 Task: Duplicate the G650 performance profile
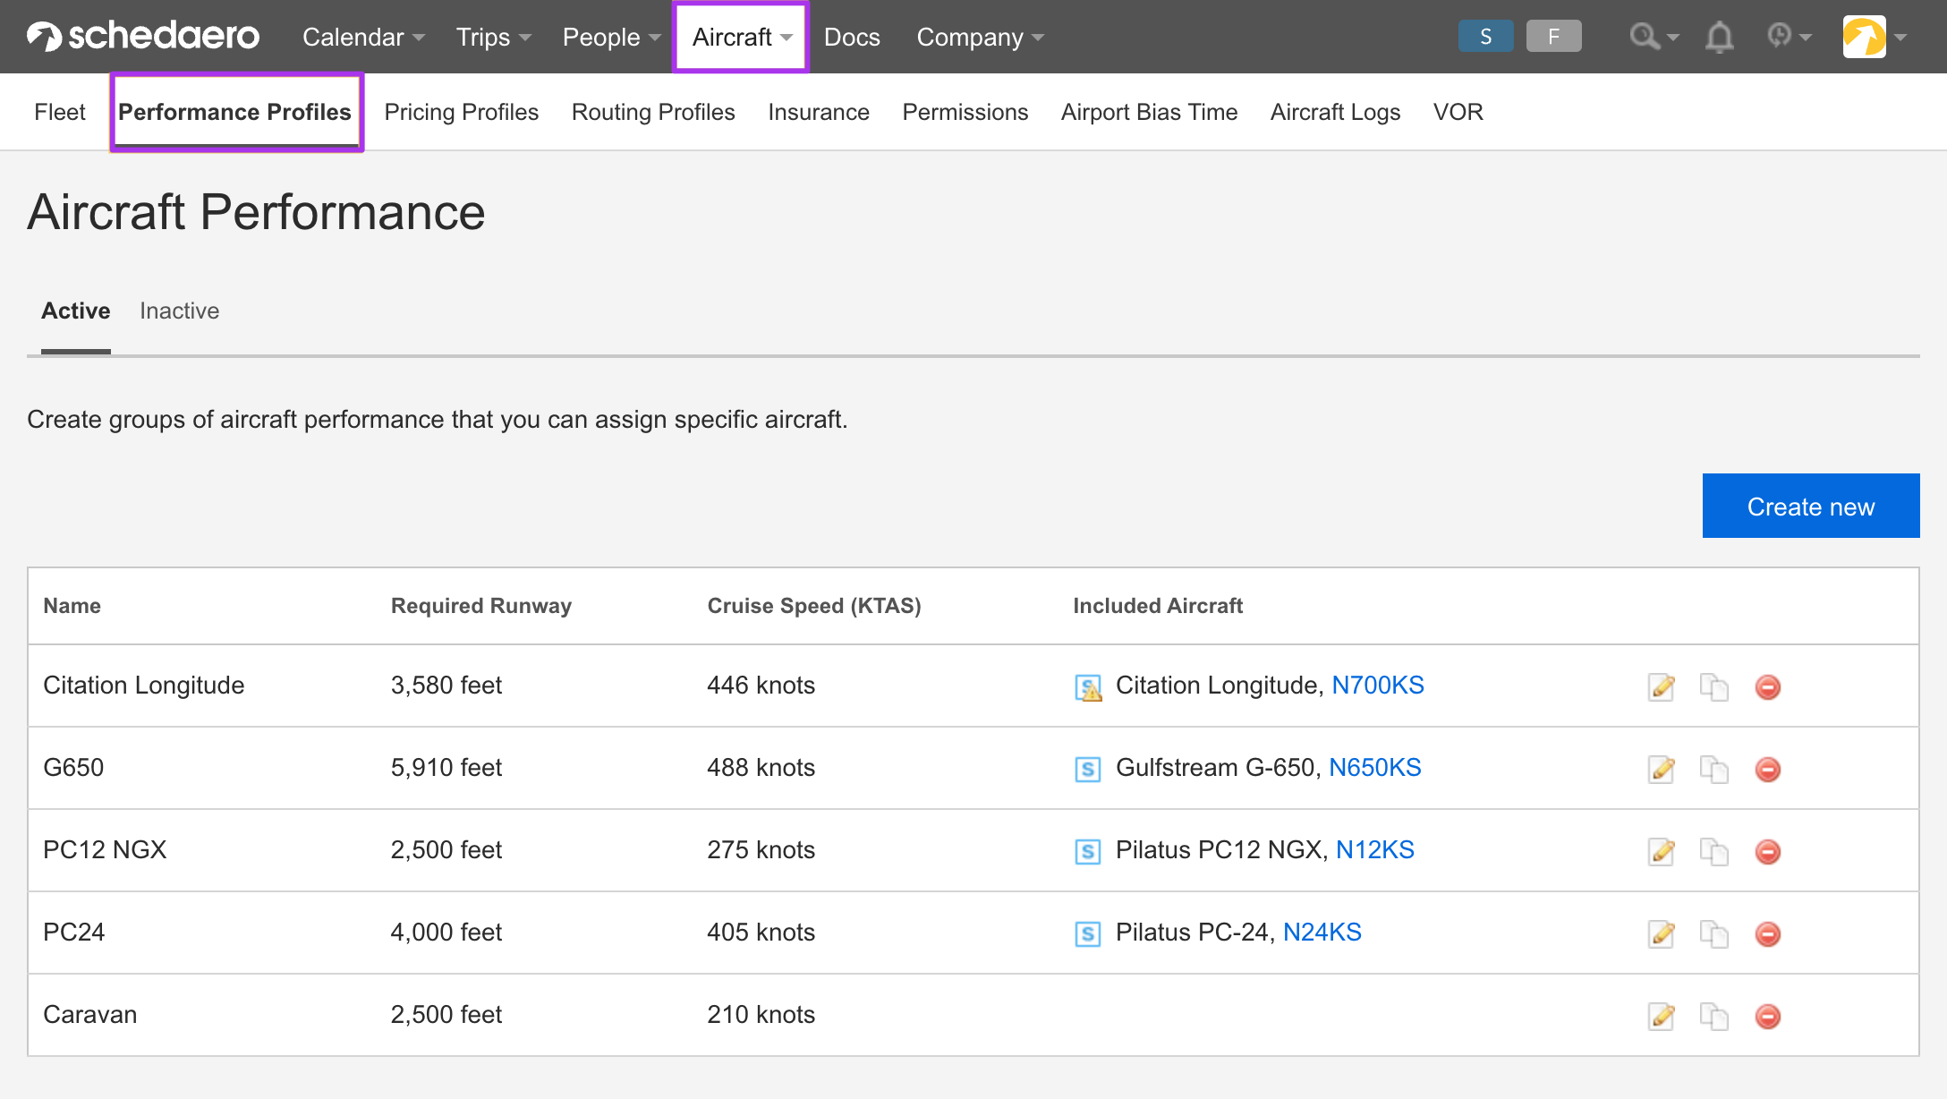(x=1714, y=769)
